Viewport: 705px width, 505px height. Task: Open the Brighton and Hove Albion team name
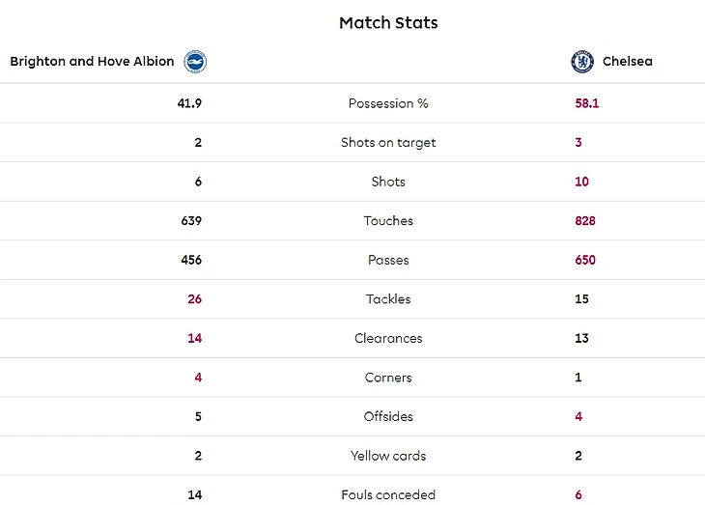point(93,61)
